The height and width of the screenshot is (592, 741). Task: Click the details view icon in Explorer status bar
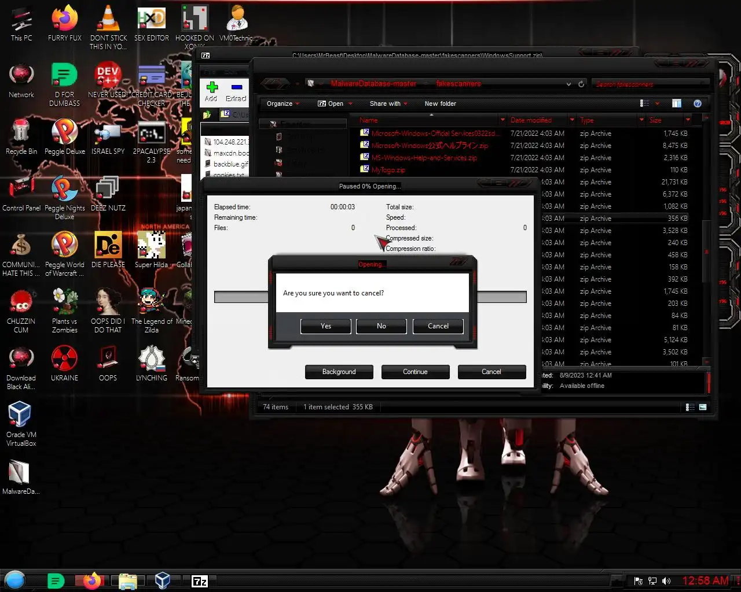(690, 407)
